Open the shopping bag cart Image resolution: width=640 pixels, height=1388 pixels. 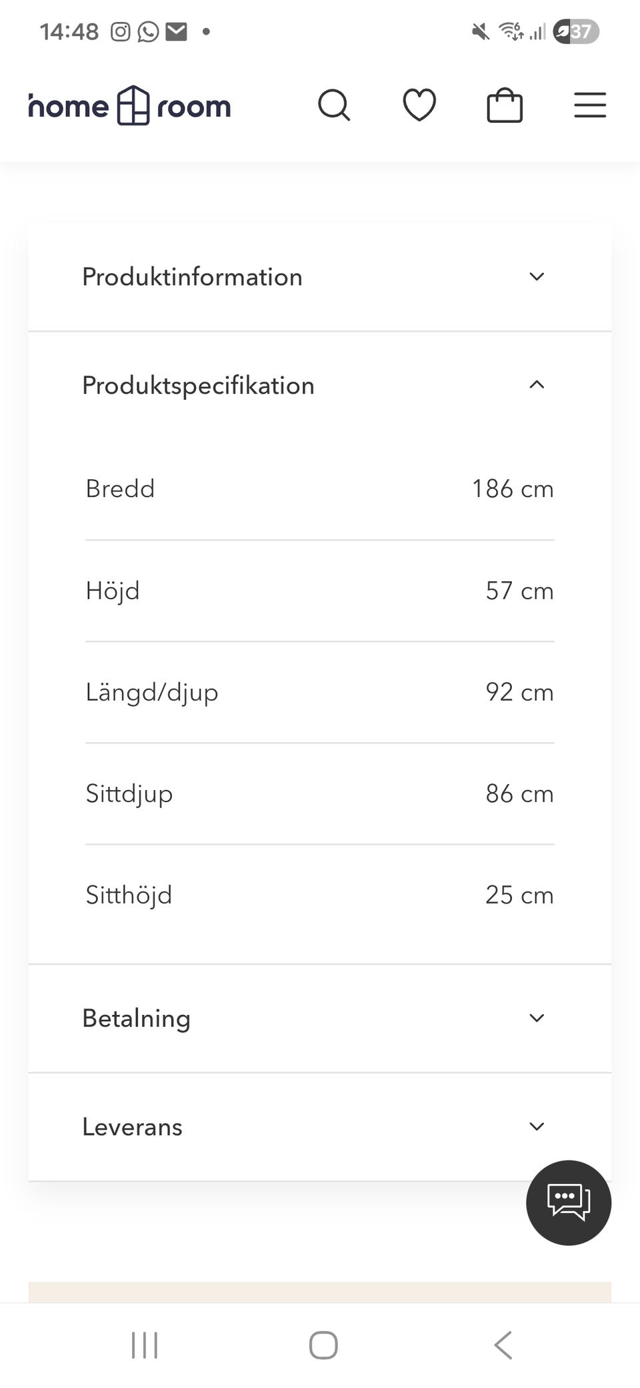coord(505,105)
